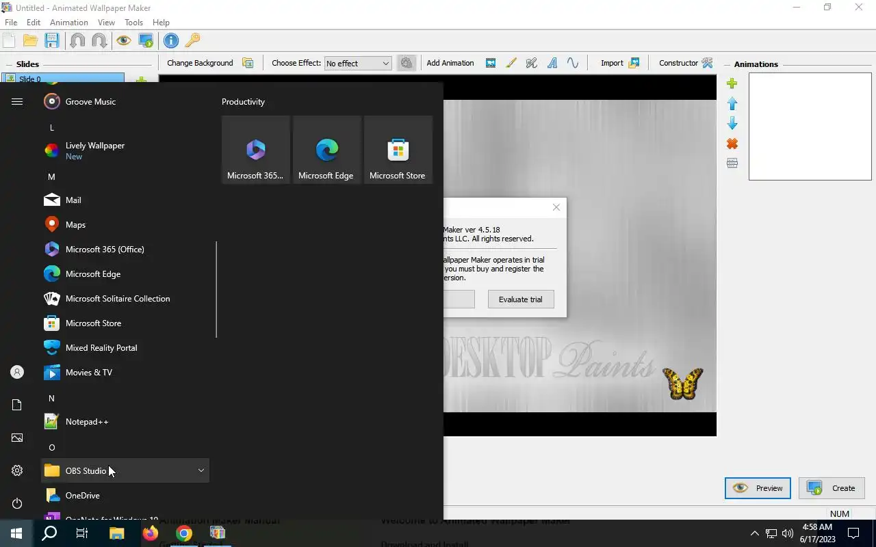Click the key Register icon
The height and width of the screenshot is (547, 876).
tap(193, 40)
